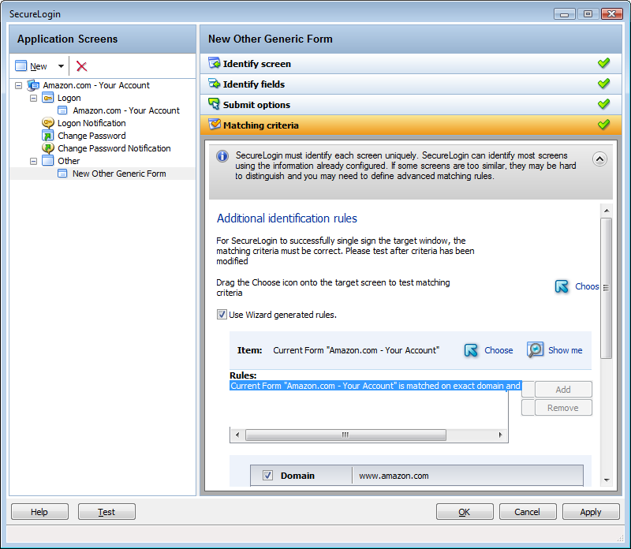Viewport: 631px width, 549px height.
Task: Collapse the Logon tree node
Action: click(34, 98)
